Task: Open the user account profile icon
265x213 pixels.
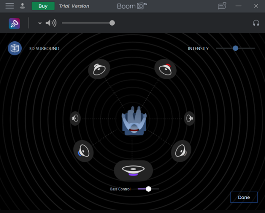Action: point(22,6)
